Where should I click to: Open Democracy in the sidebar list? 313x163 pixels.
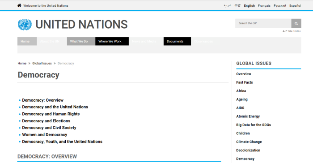tap(245, 159)
